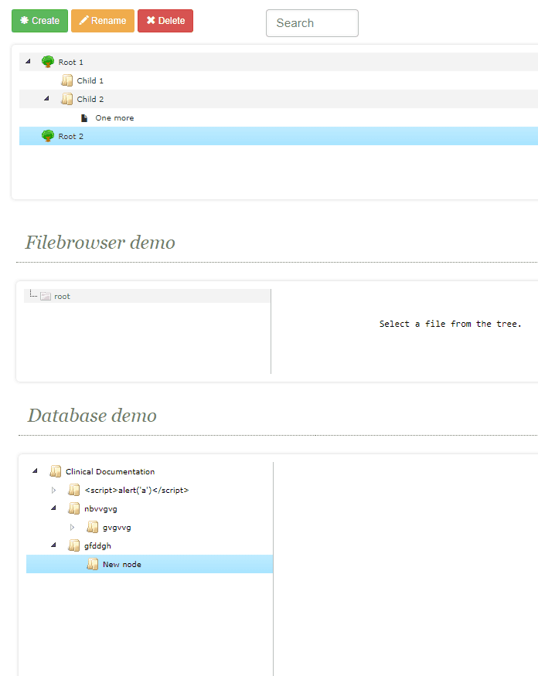Click the tree icon of Root 2
This screenshot has height=676, width=538.
[x=47, y=136]
